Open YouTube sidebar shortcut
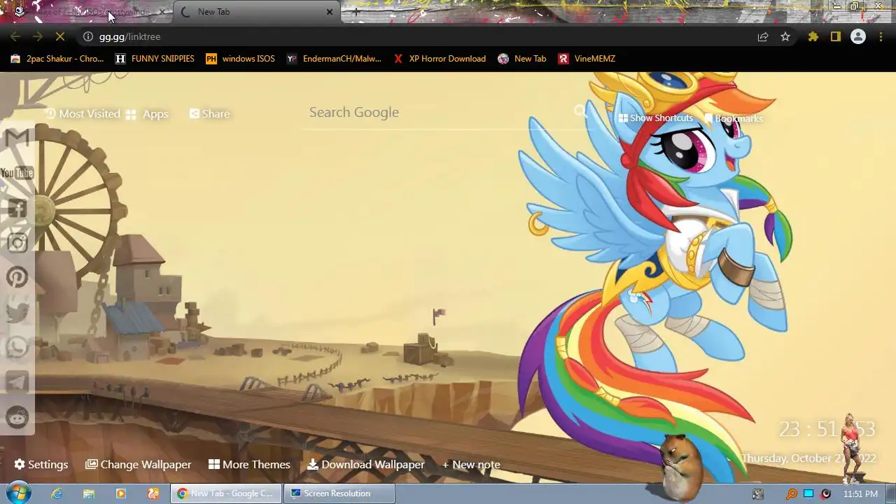 pyautogui.click(x=17, y=173)
